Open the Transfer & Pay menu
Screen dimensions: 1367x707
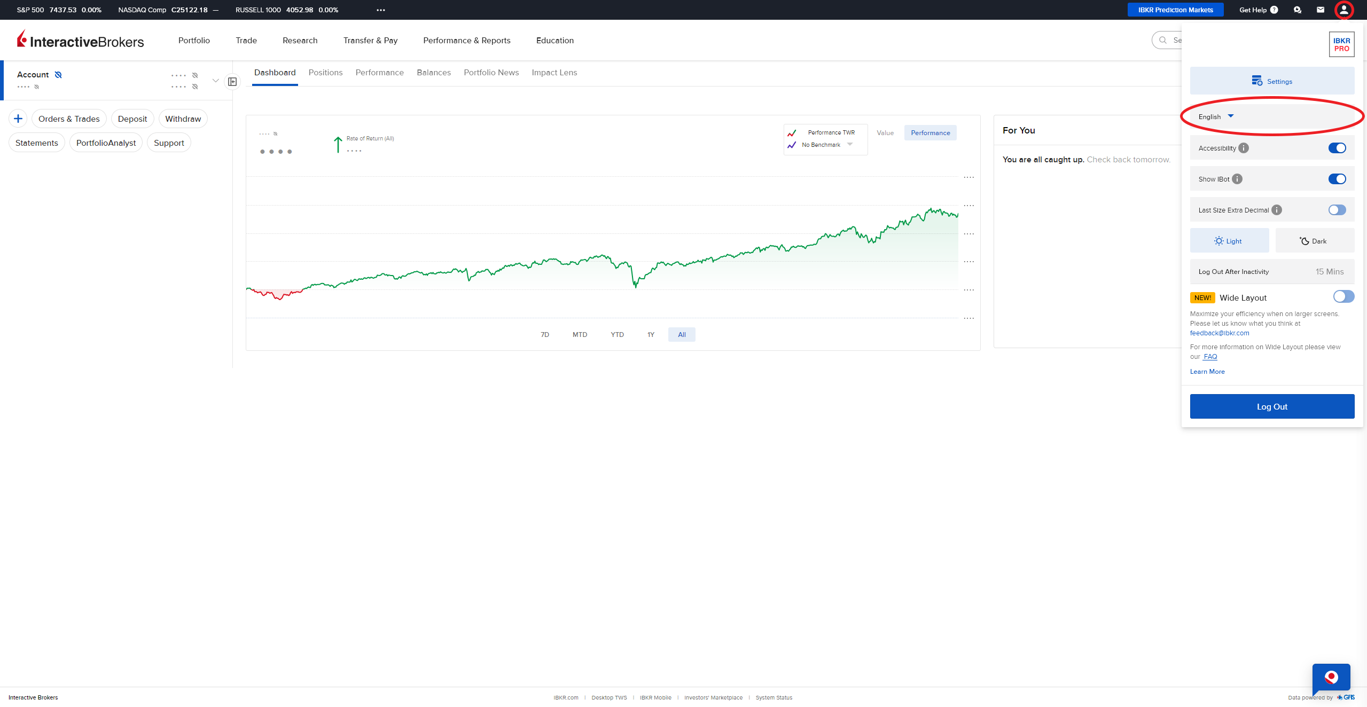pyautogui.click(x=370, y=40)
